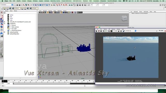This screenshot has height=93, width=166.
Task: Redo previous render in Render View
Action: tap(96, 31)
